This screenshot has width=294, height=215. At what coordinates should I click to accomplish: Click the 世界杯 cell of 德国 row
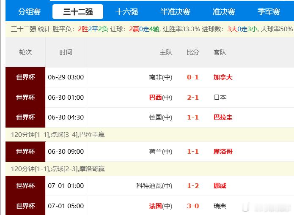point(25,117)
